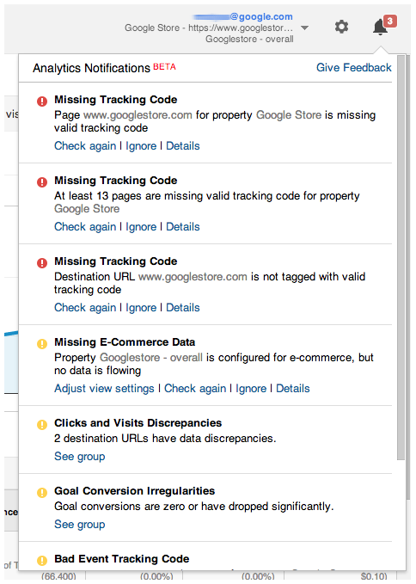Click the red error icon beside the 13 pages alert

click(x=42, y=181)
